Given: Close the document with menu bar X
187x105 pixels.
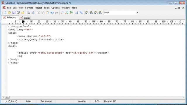Looking at the screenshot, I should pyautogui.click(x=183, y=8).
